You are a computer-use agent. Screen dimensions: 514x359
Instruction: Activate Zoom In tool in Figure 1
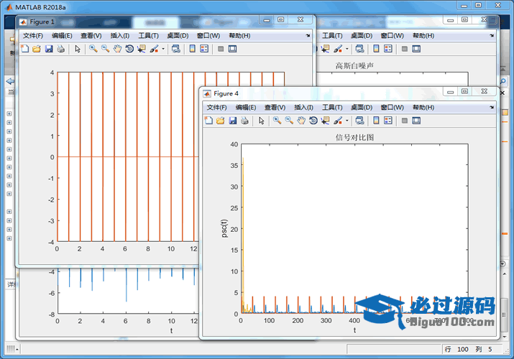[x=93, y=49]
